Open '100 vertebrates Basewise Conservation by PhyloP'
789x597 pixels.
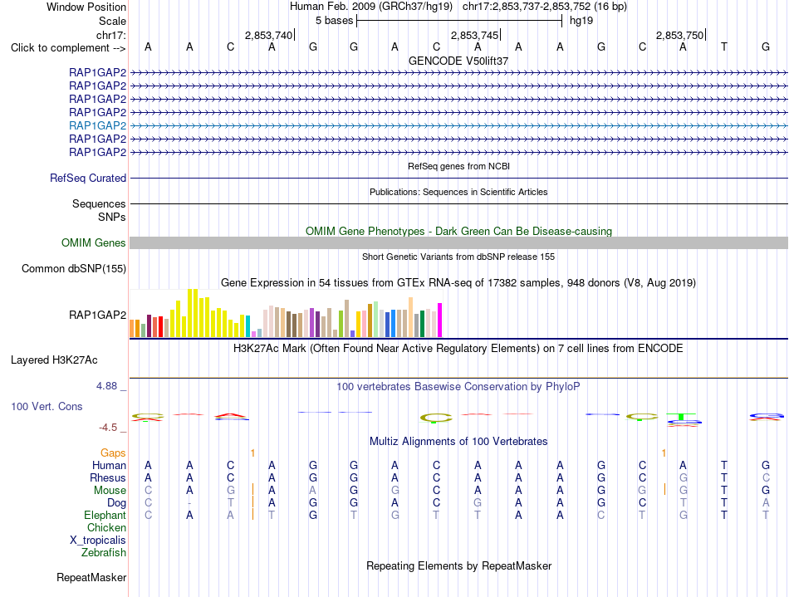point(458,387)
